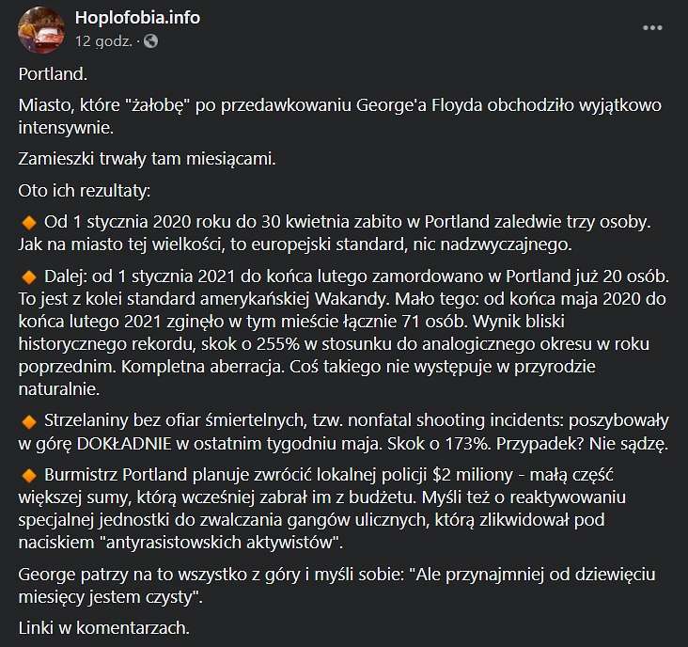Click the orange diamond before 'Dalej'
The height and width of the screenshot is (647, 688).
pos(29,277)
